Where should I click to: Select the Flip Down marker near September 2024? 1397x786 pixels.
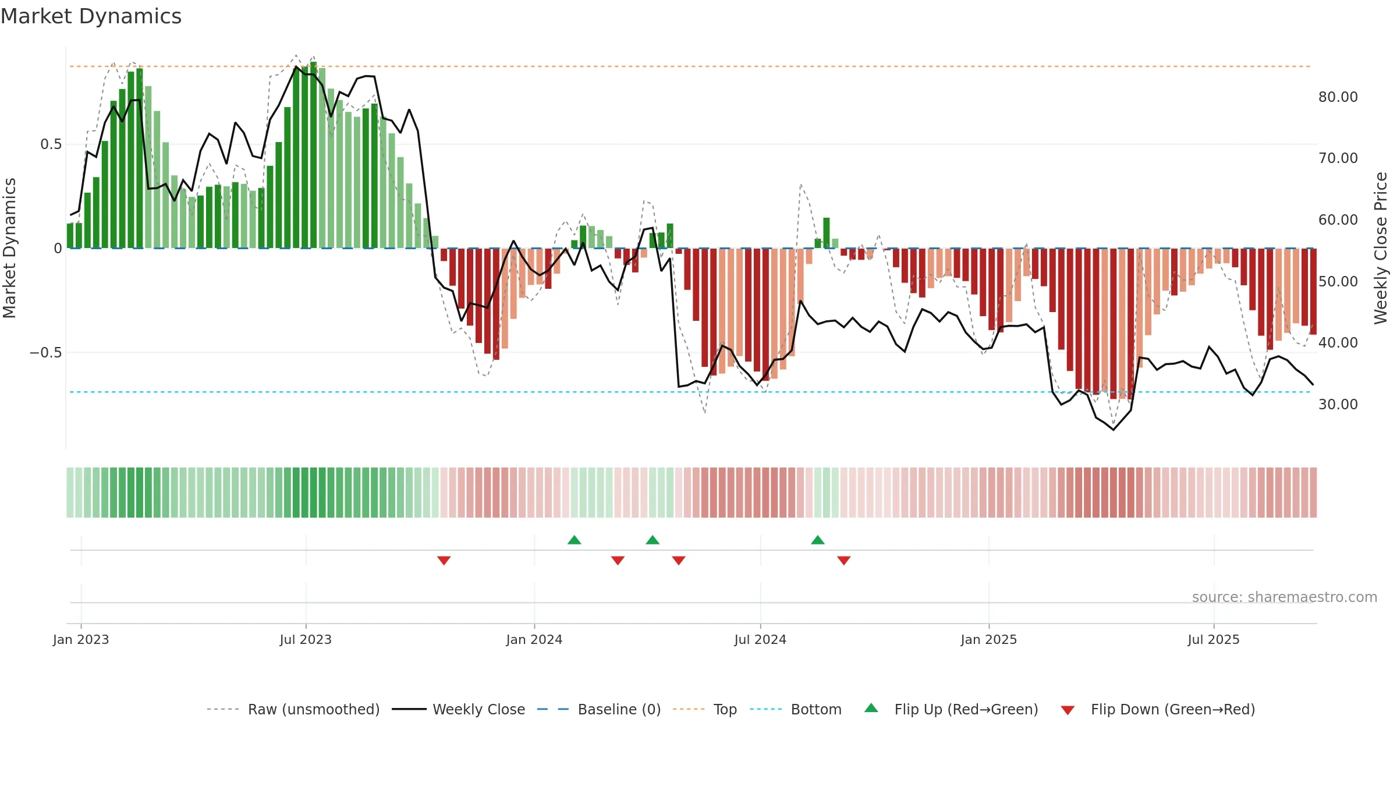[x=844, y=560]
